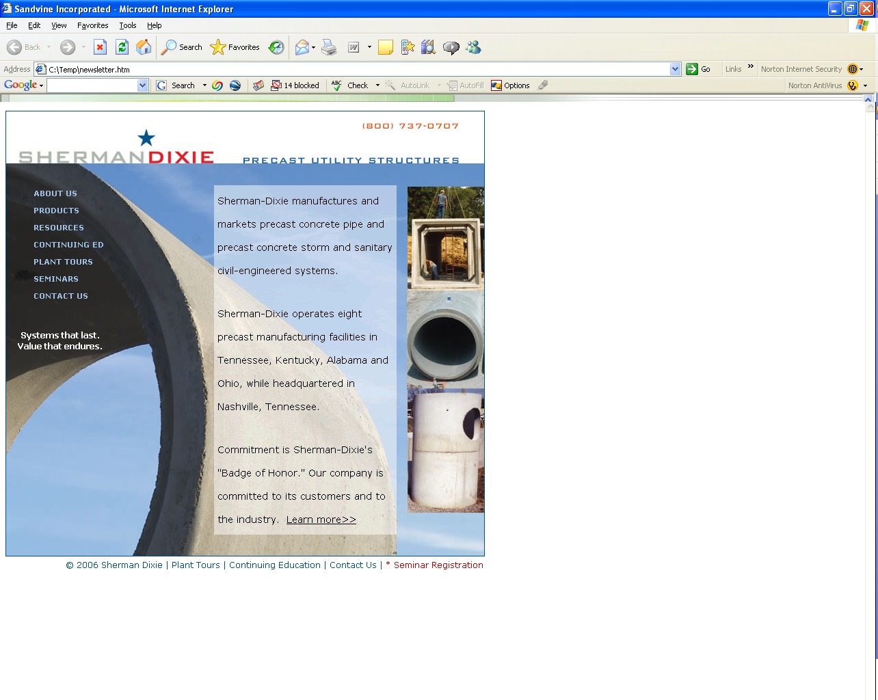Screen dimensions: 878x700
Task: Stop page loading with the Stop icon
Action: [x=100, y=47]
